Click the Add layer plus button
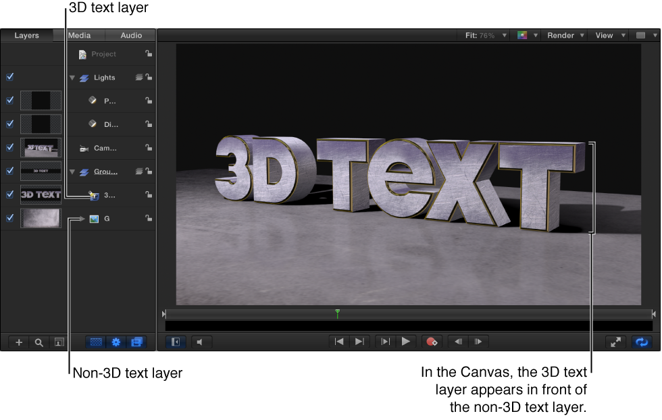Image resolution: width=662 pixels, height=420 pixels. pyautogui.click(x=19, y=342)
